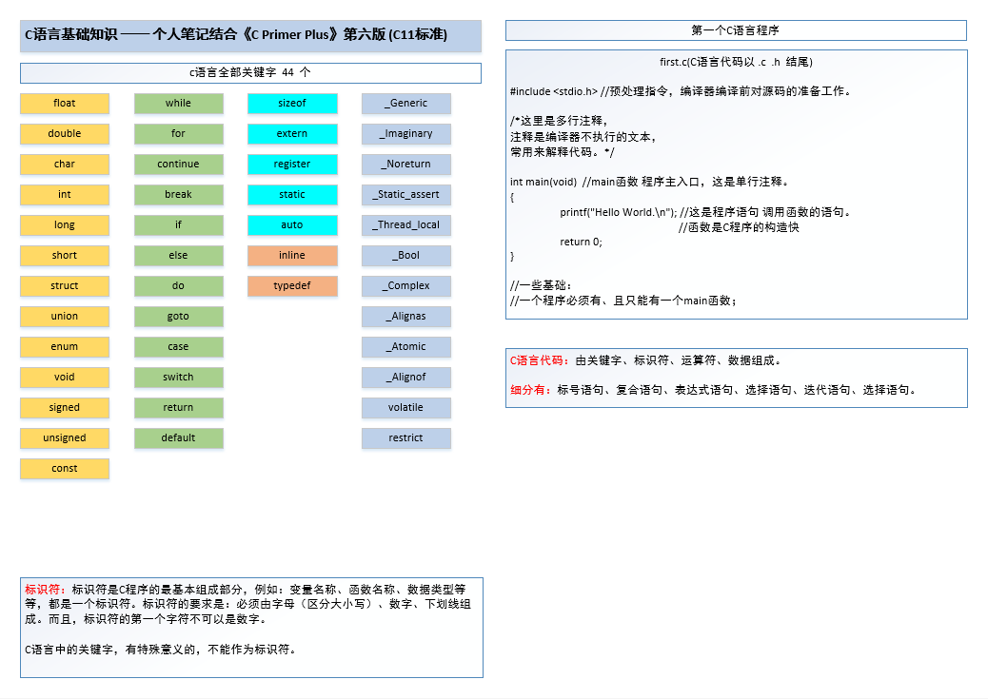Click the auto keyword box
This screenshot has height=699, width=988.
click(x=292, y=224)
